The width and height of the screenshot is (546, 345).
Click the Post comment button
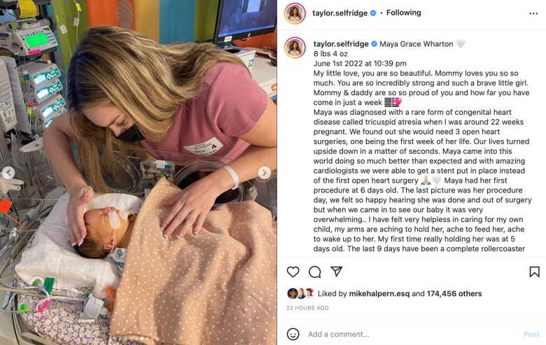[531, 335]
